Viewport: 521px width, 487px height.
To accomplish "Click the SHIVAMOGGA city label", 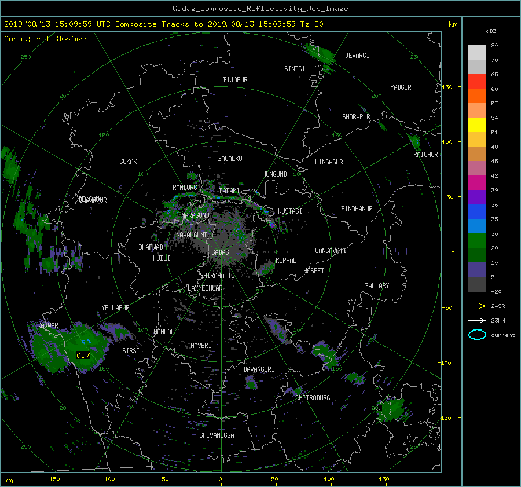I will [217, 435].
